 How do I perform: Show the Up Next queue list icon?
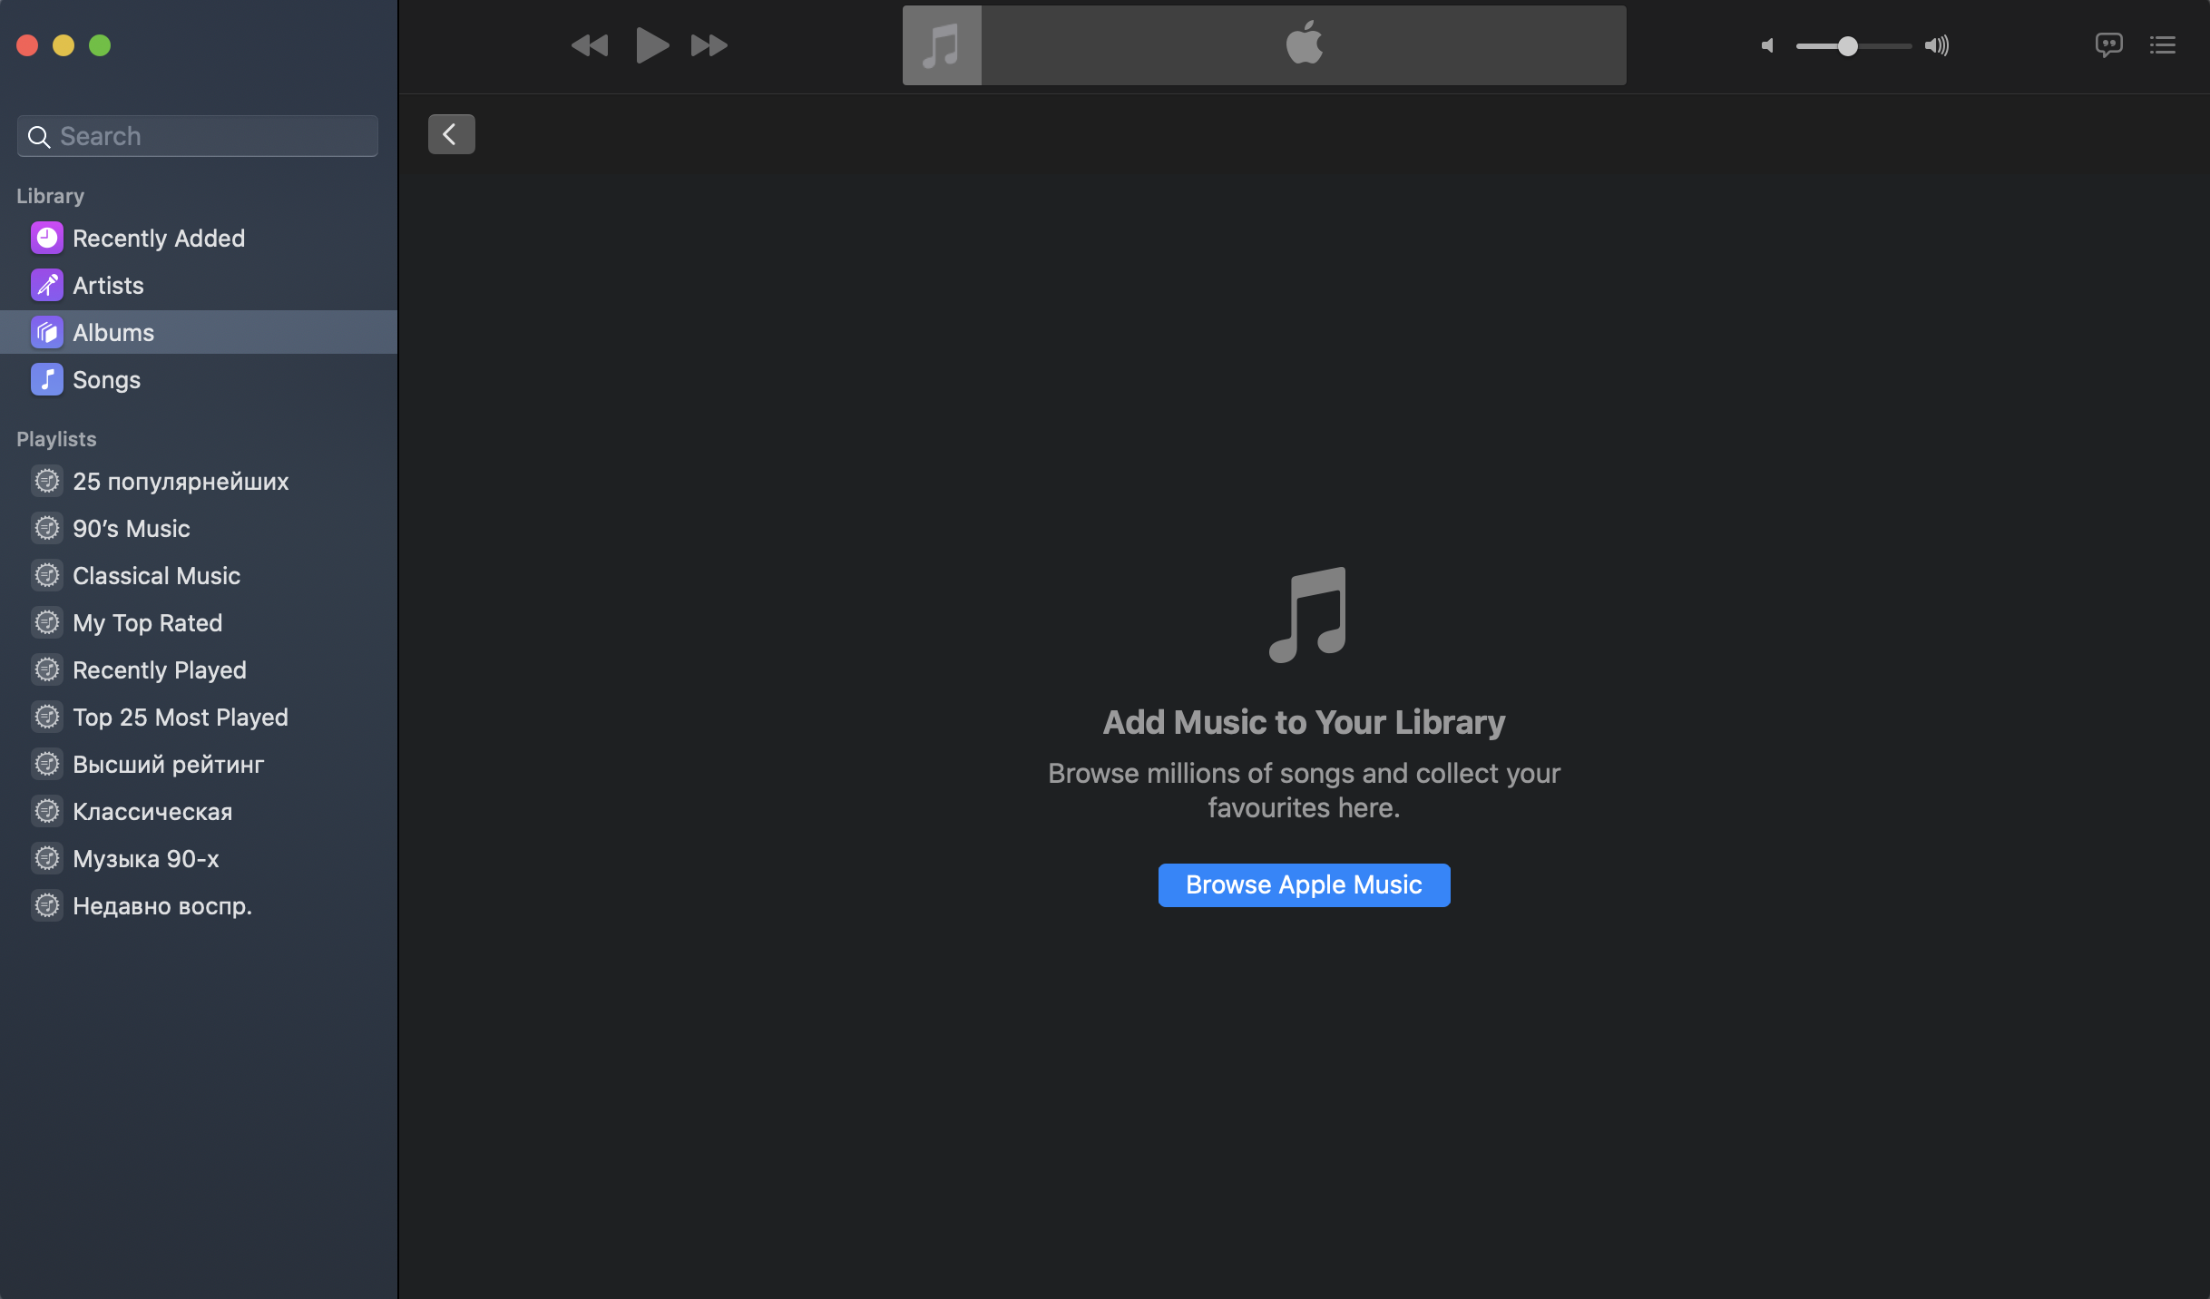(2163, 45)
